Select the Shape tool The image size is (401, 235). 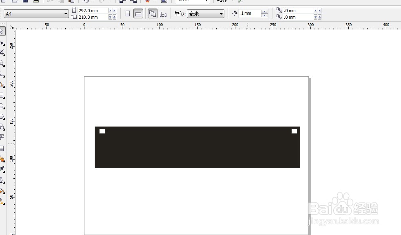click(x=3, y=42)
